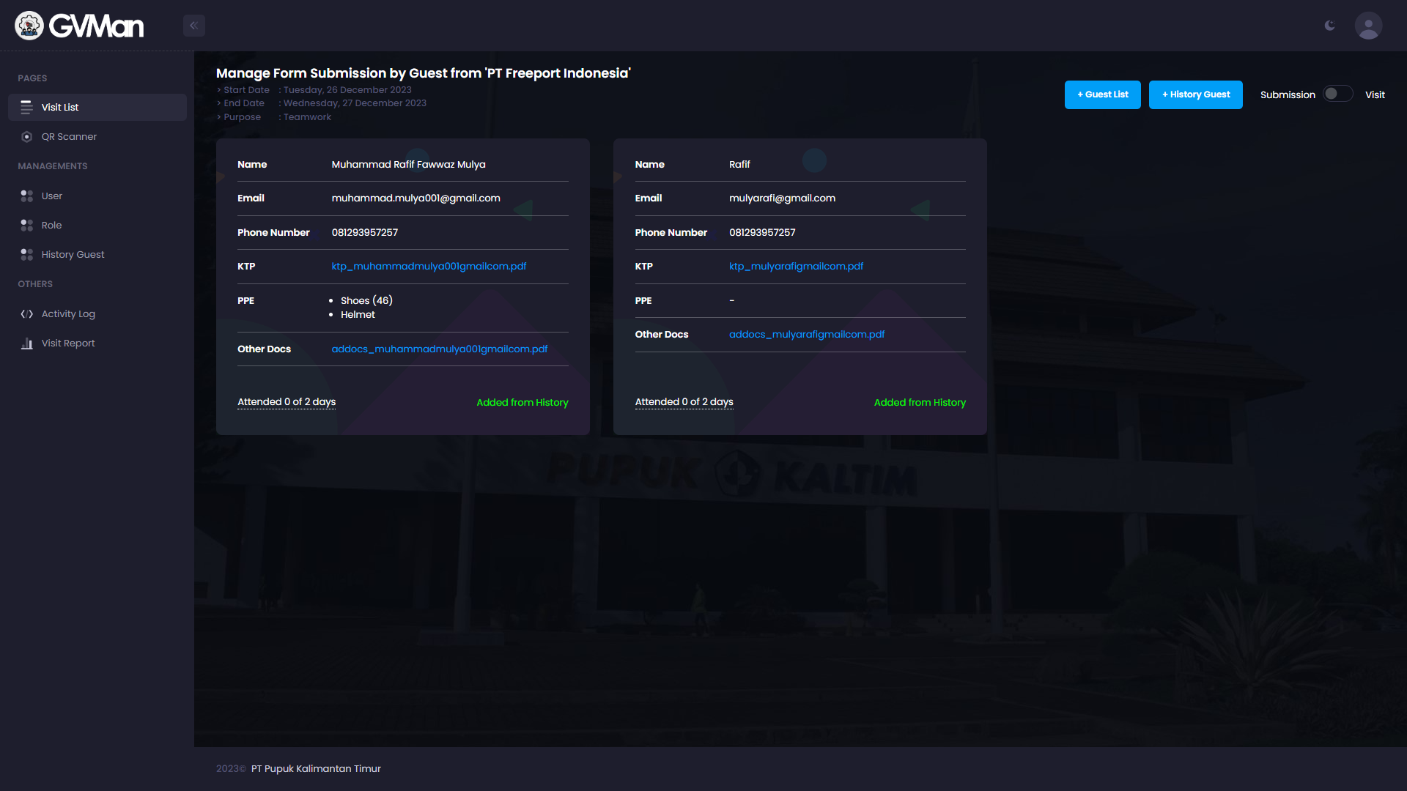Select the Submission label beside switch
The height and width of the screenshot is (791, 1407).
[1288, 94]
